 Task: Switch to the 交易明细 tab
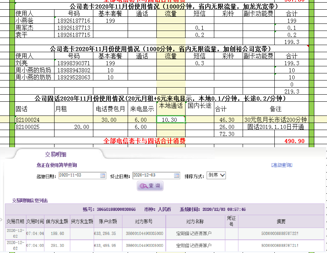[x=56, y=154]
